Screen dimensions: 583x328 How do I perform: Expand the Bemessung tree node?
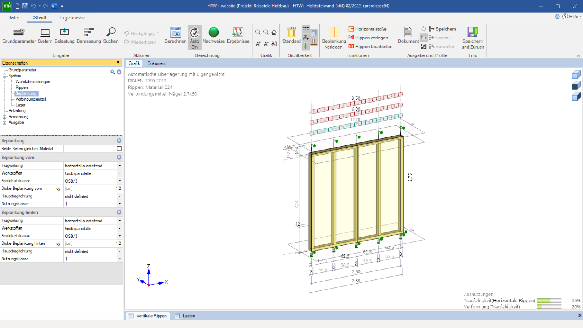(5, 117)
